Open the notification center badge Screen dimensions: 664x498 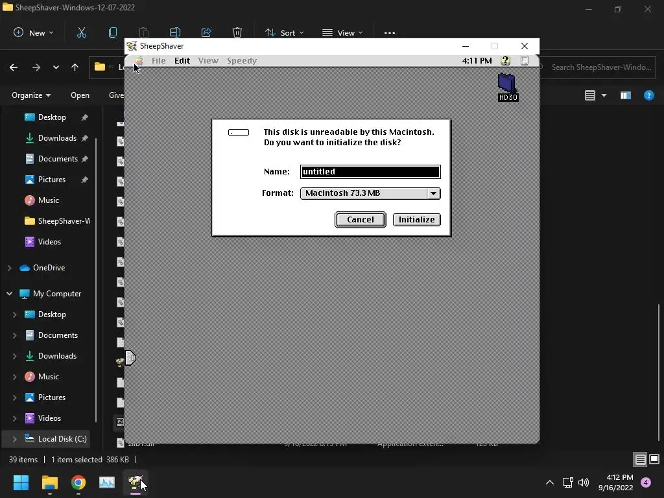coord(646,482)
